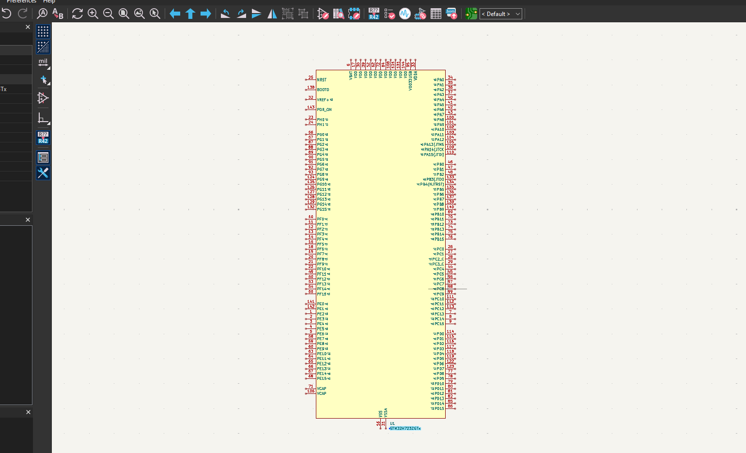This screenshot has height=453, width=746.
Task: Navigate up one sheet with the up arrow
Action: tap(190, 14)
